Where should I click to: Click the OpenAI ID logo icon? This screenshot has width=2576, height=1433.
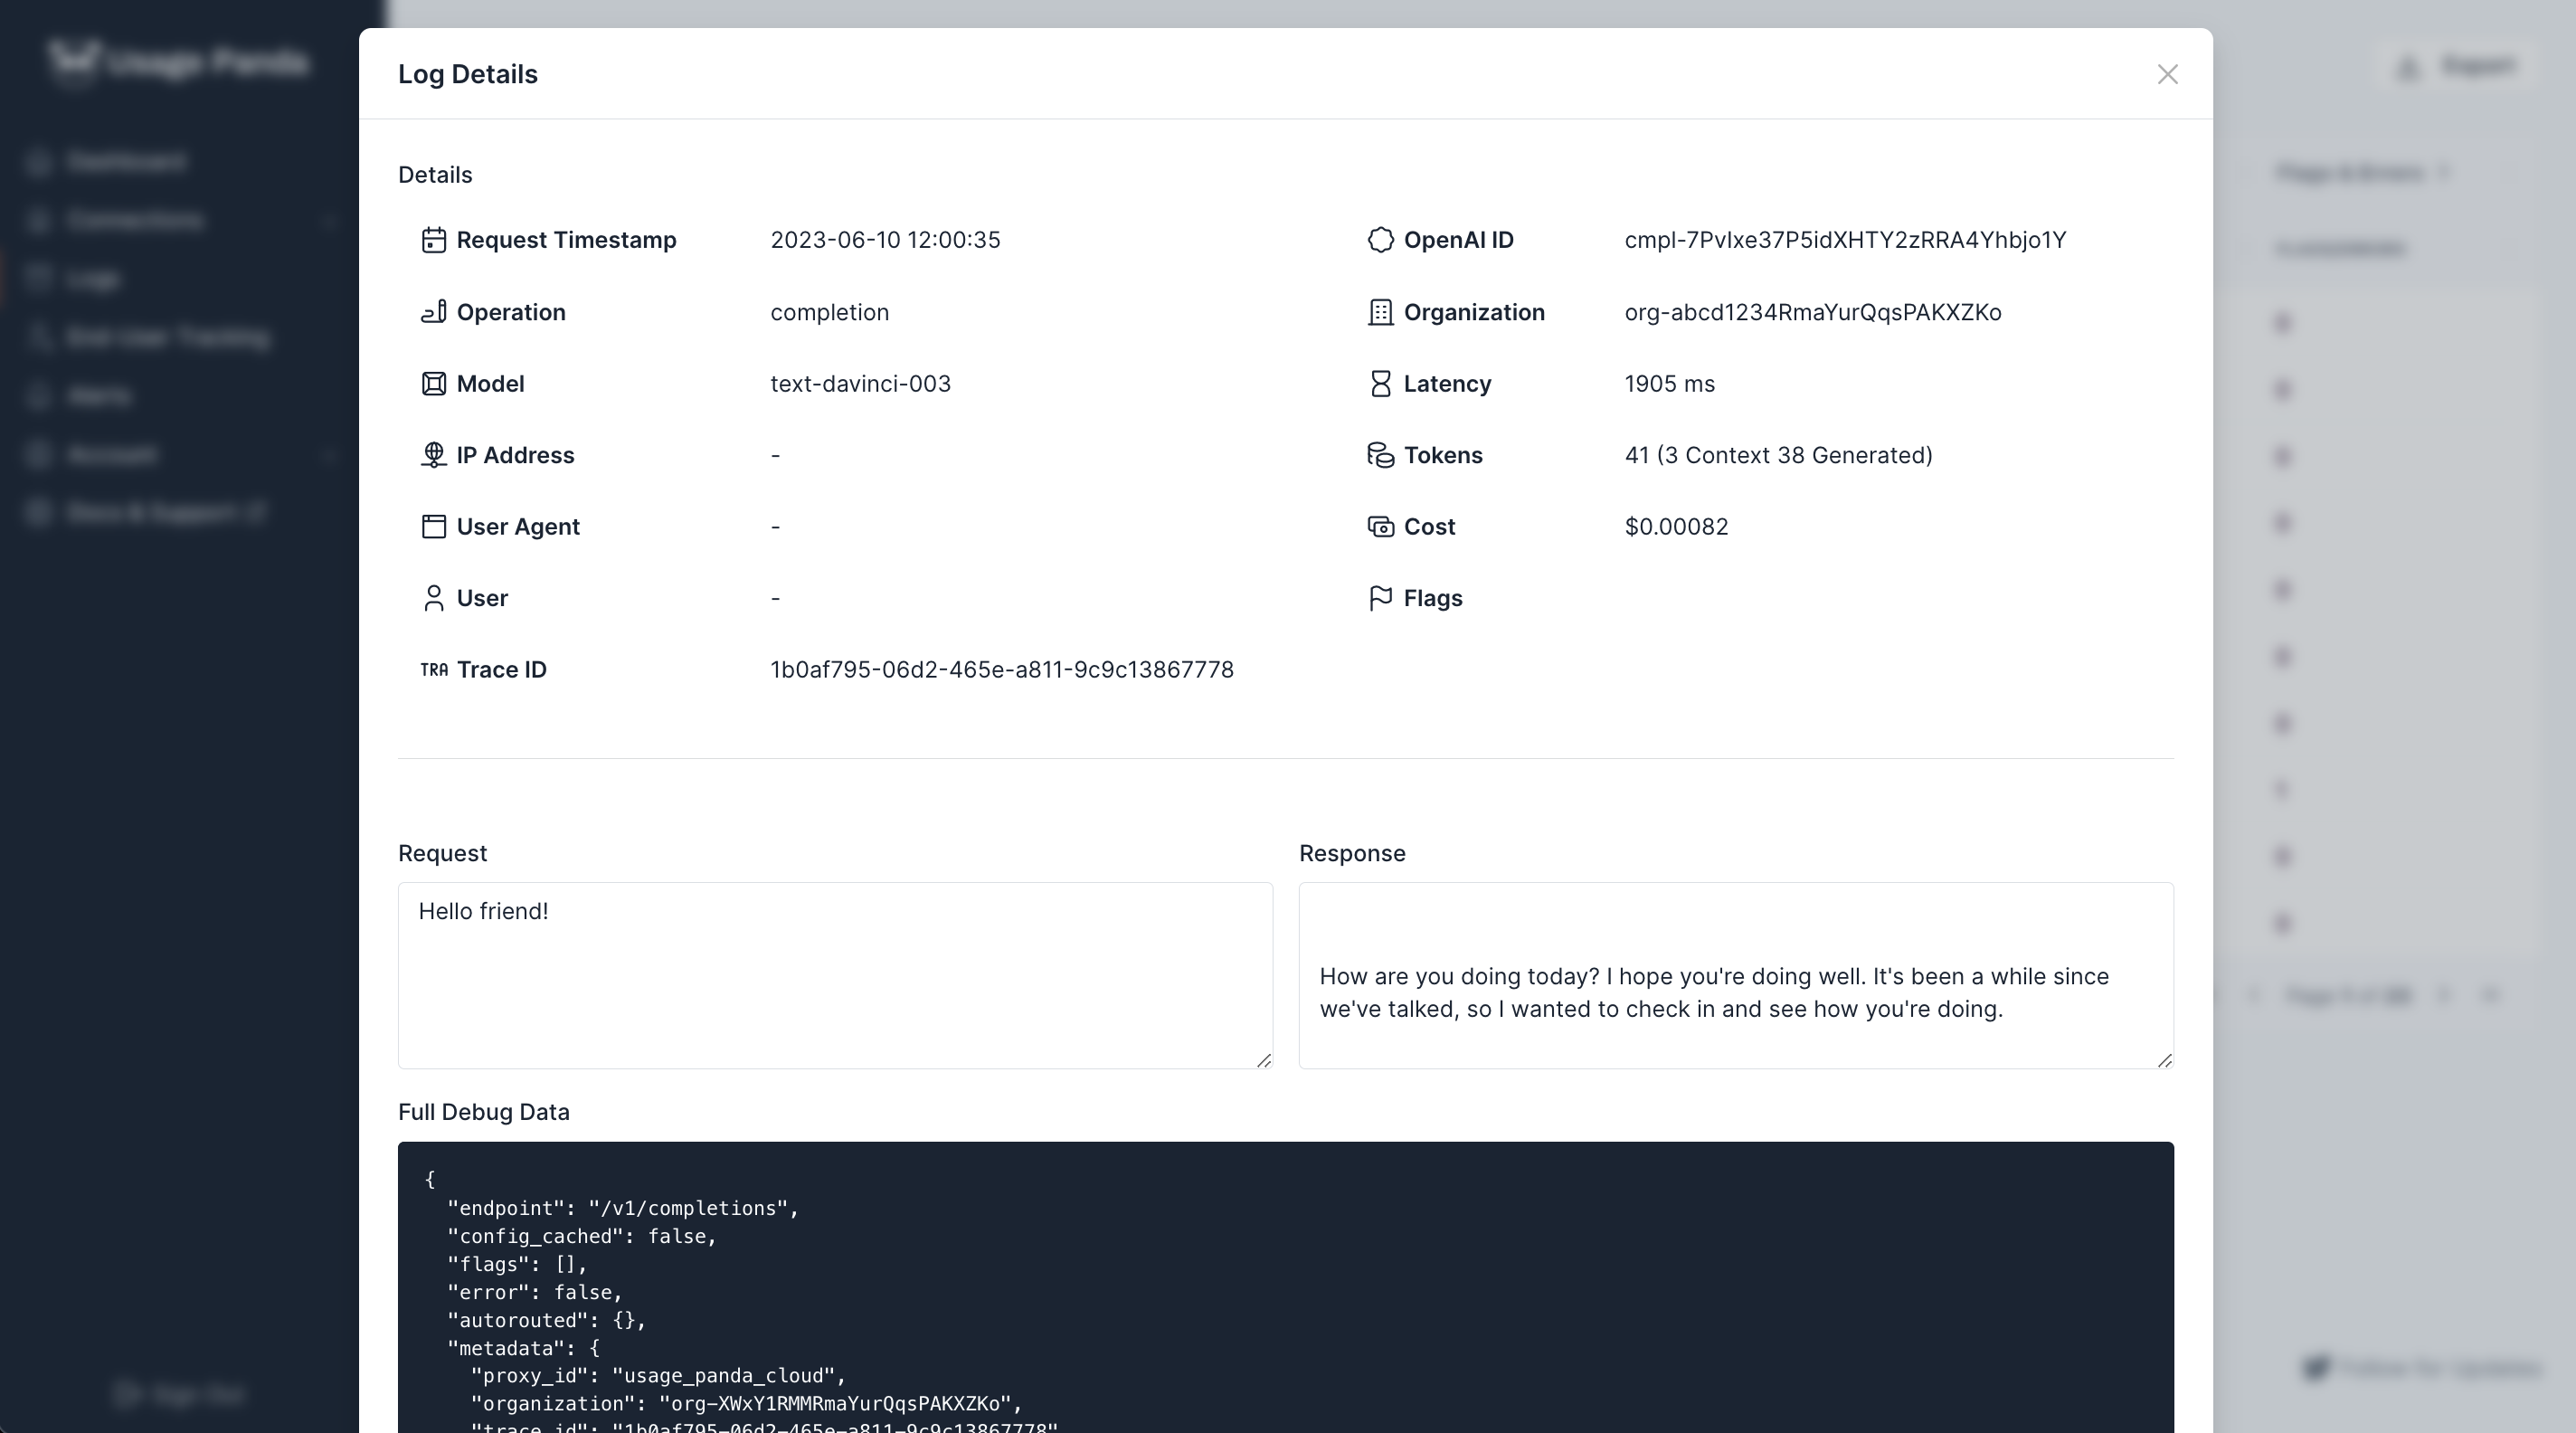[1380, 240]
